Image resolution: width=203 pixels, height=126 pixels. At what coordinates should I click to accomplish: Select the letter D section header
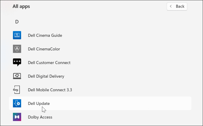17,22
